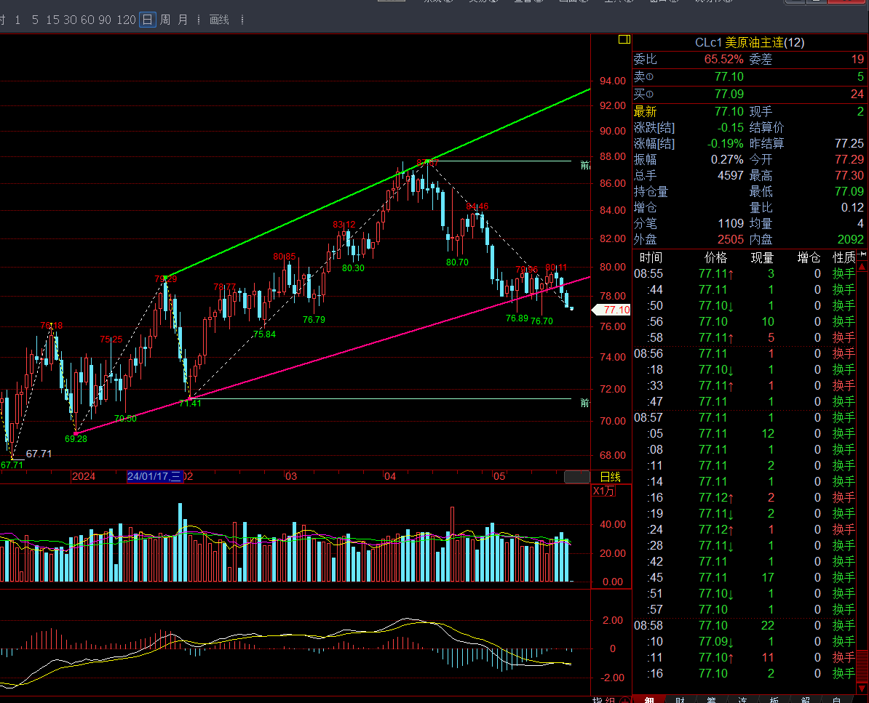Select the 15 minute period
Image resolution: width=869 pixels, height=703 pixels.
point(52,20)
